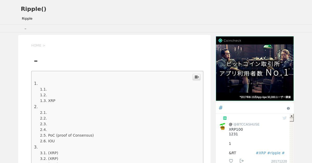Toggle the table of contents list icon
The height and width of the screenshot is (163, 312).
[197, 77]
